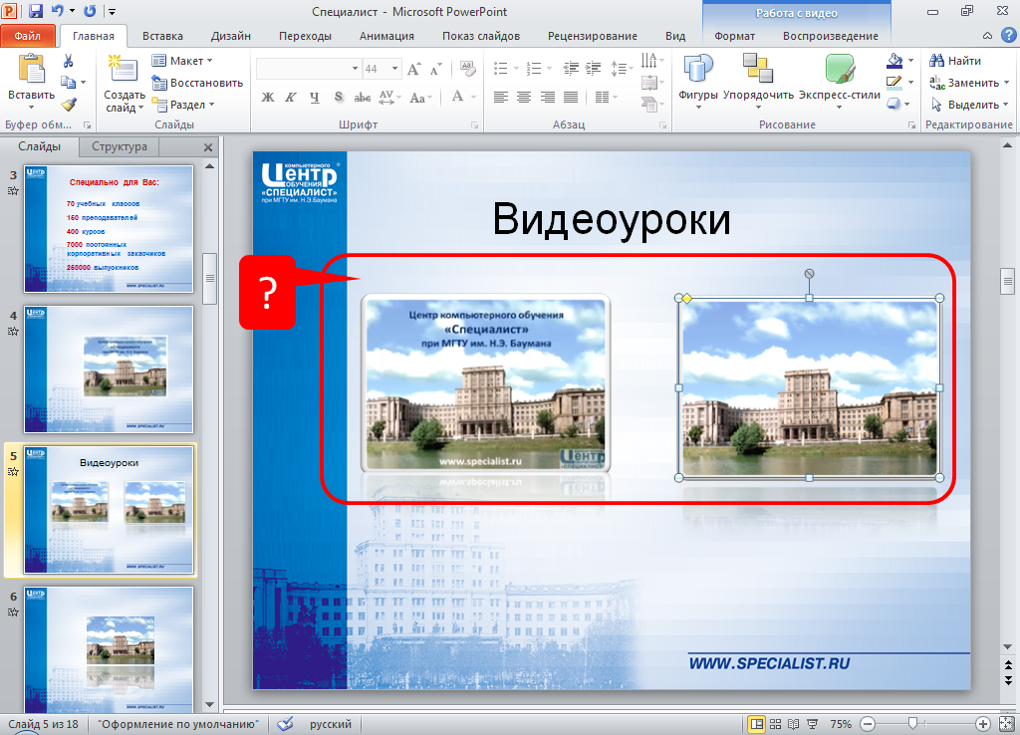Screen dimensions: 1020x735
Task: Click the Format Painter brush icon
Action: click(69, 104)
